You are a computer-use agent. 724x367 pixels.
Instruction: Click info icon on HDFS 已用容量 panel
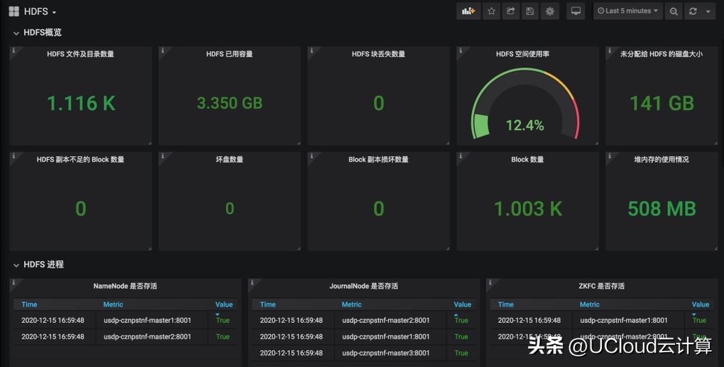(162, 50)
